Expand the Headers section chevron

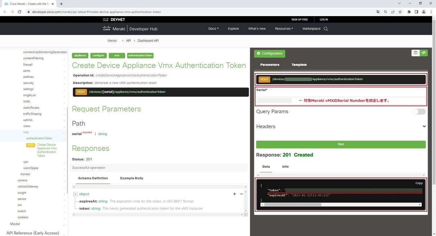click(x=424, y=126)
